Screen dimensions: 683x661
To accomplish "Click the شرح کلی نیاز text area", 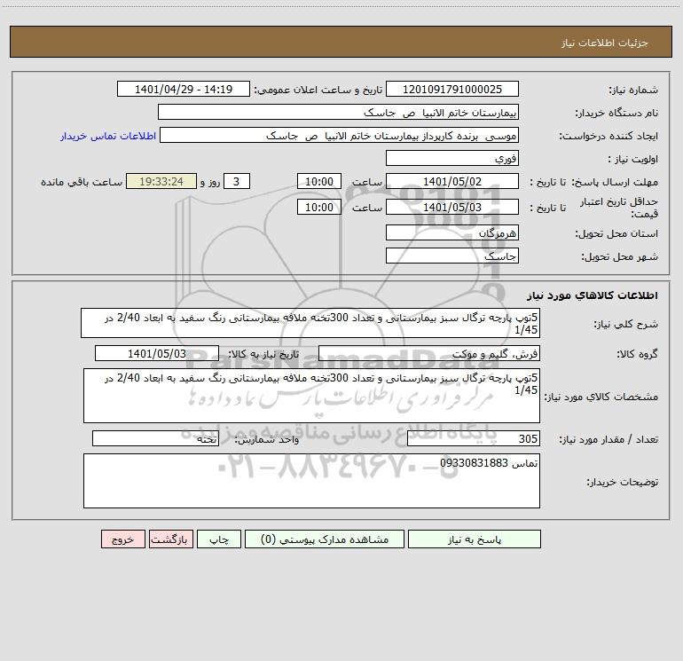I will (310, 323).
